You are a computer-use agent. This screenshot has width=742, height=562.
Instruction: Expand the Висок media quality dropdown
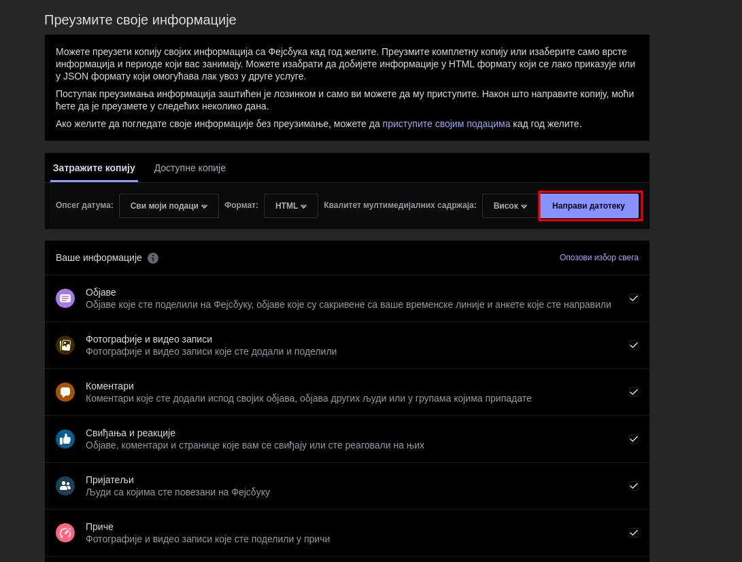(510, 206)
